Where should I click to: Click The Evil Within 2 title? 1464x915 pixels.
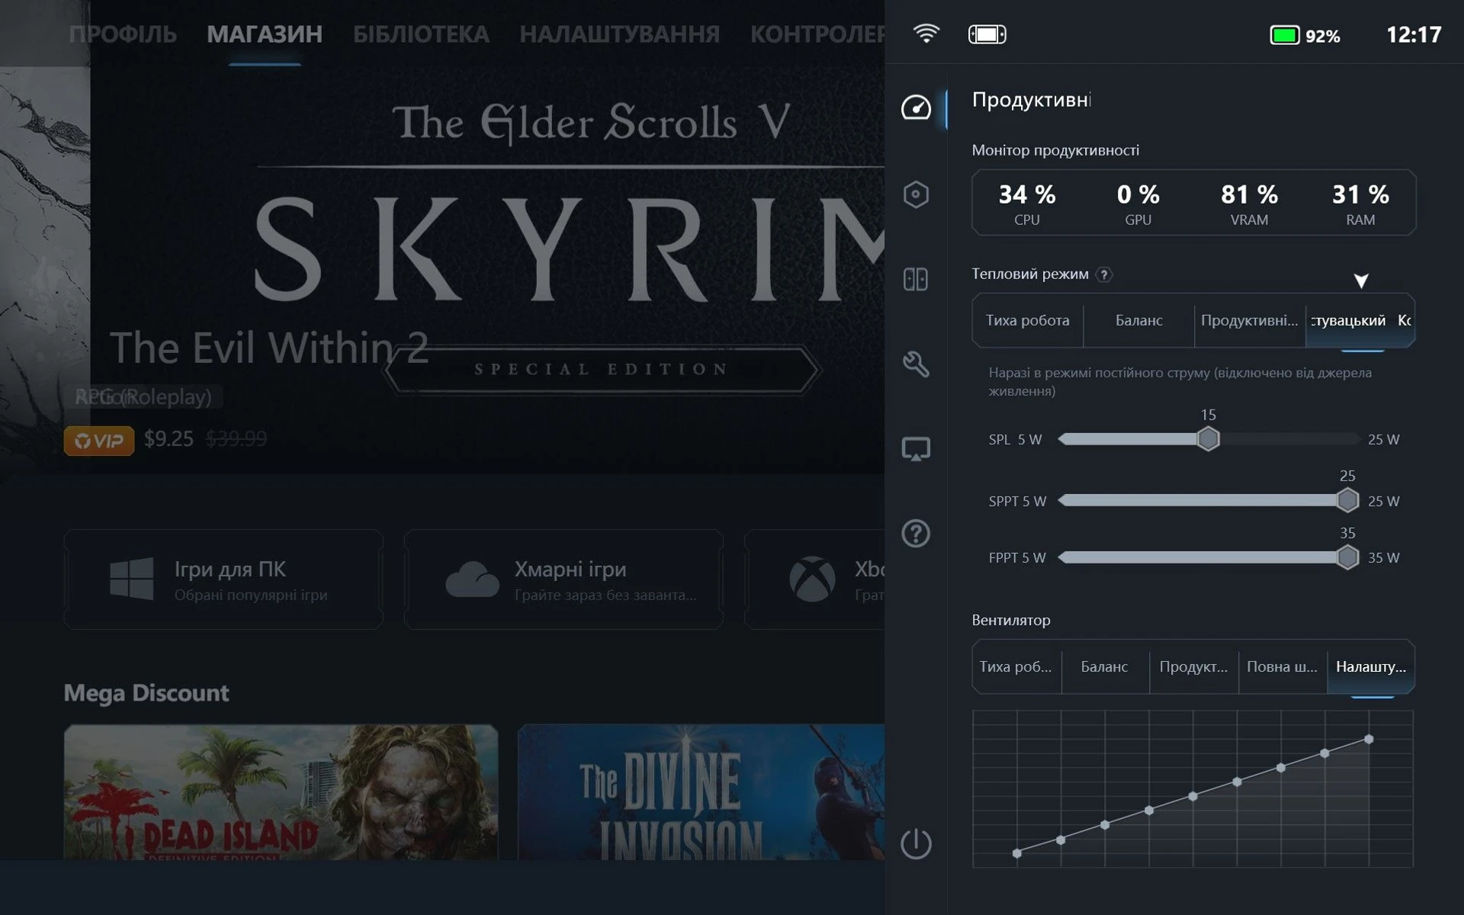pos(268,348)
